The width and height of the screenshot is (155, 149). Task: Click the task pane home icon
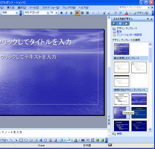coord(126,24)
